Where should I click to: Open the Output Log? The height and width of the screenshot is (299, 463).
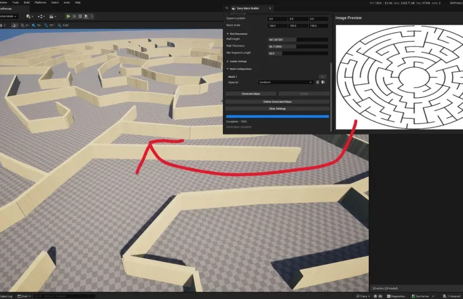6,296
